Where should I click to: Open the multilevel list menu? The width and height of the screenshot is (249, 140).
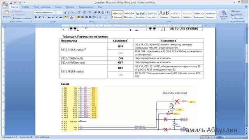pos(90,12)
